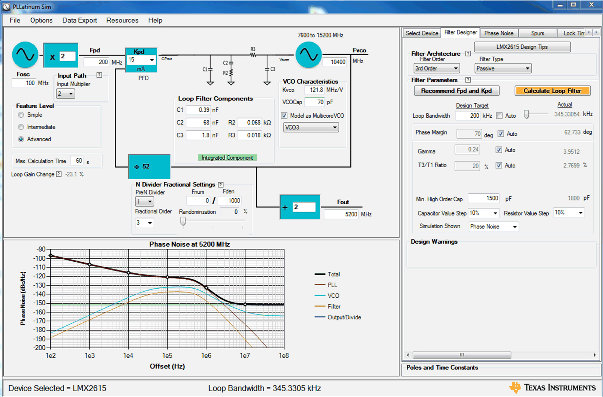The height and width of the screenshot is (397, 603).
Task: Change the Filter Type from Passive
Action: point(503,68)
